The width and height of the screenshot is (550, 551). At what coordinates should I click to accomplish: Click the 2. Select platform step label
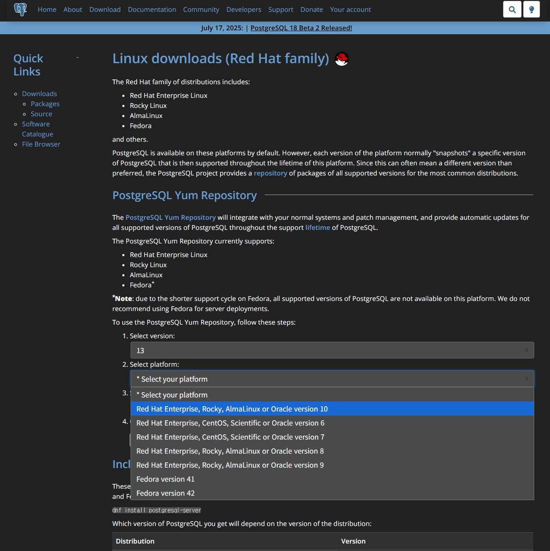151,364
